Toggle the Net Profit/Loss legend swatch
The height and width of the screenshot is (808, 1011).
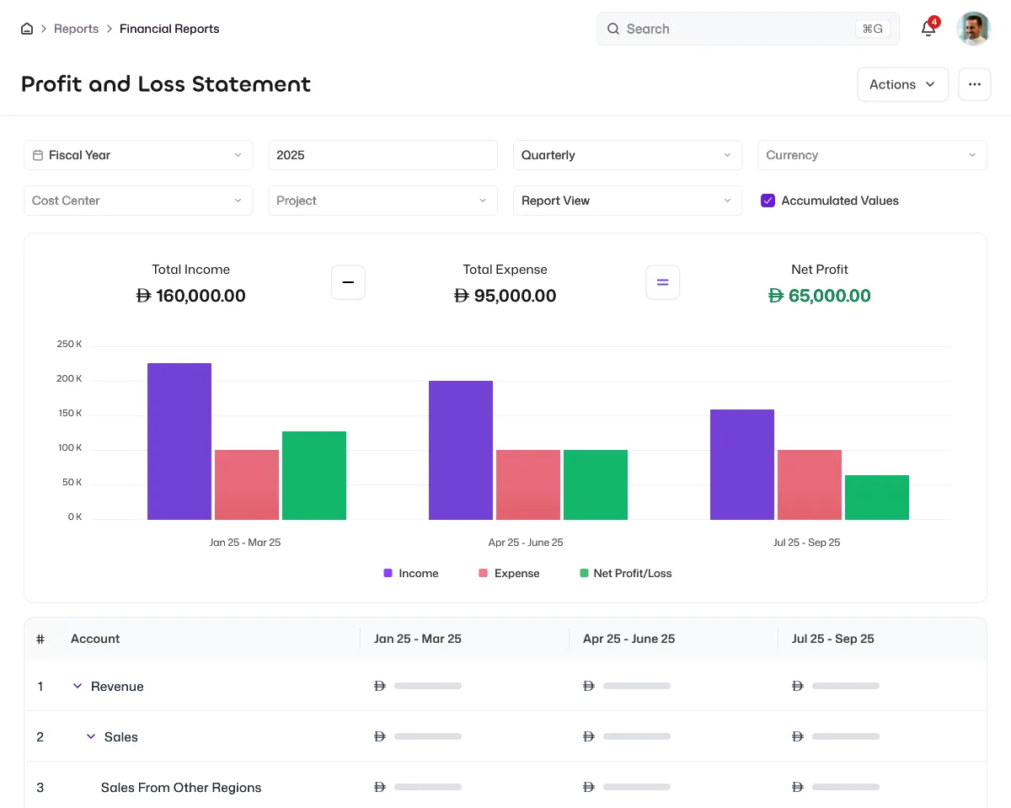(x=584, y=573)
